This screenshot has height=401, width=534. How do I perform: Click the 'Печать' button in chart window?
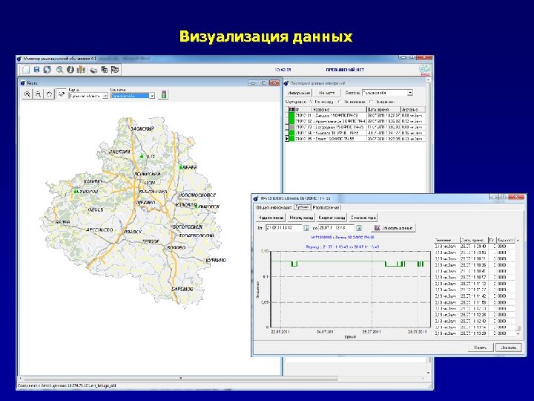tap(480, 348)
